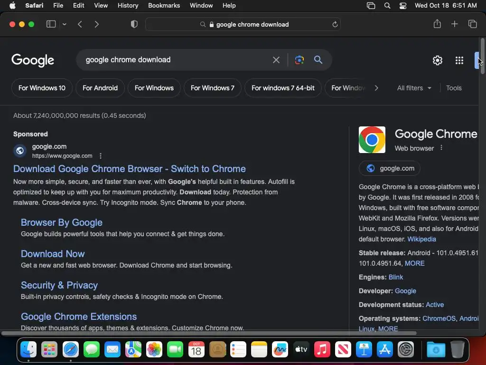The height and width of the screenshot is (365, 486).
Task: Open the File menu
Action: tap(58, 5)
